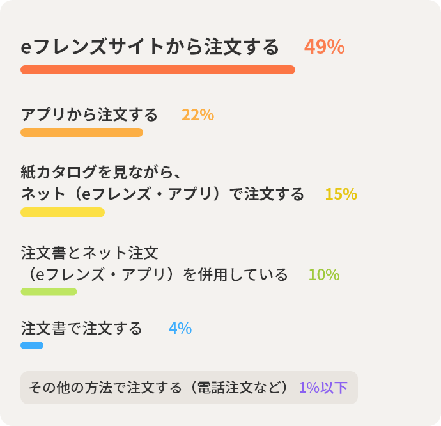Click the orange 49% value
This screenshot has height=426, width=441.
point(324,47)
